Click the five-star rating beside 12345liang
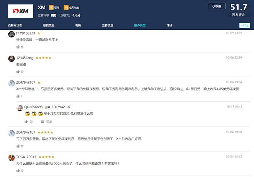Viewport: 254px width, 177px height. click(x=43, y=58)
